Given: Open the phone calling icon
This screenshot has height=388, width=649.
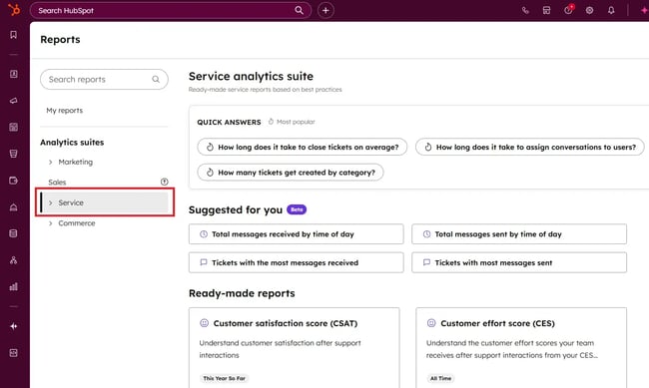Looking at the screenshot, I should 525,10.
